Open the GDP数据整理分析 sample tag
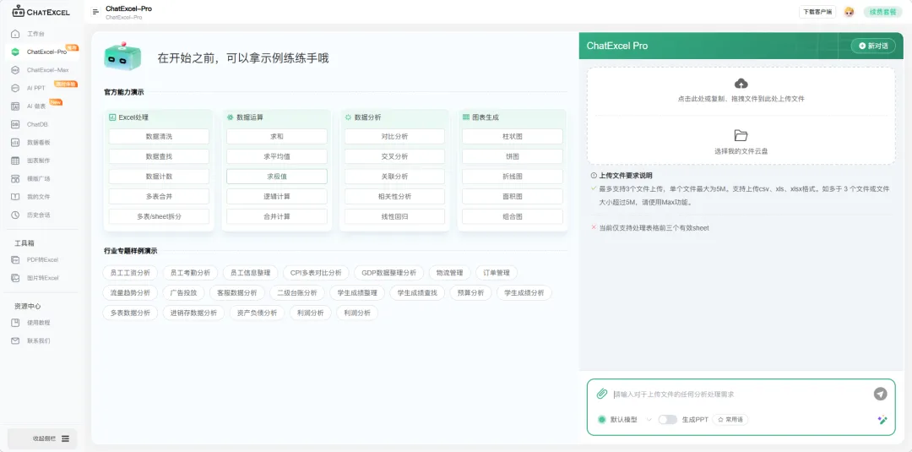The height and width of the screenshot is (452, 912). [389, 273]
